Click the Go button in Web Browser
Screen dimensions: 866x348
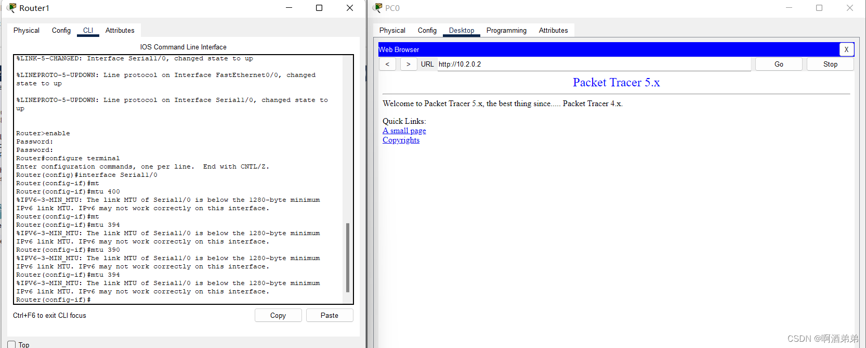779,64
